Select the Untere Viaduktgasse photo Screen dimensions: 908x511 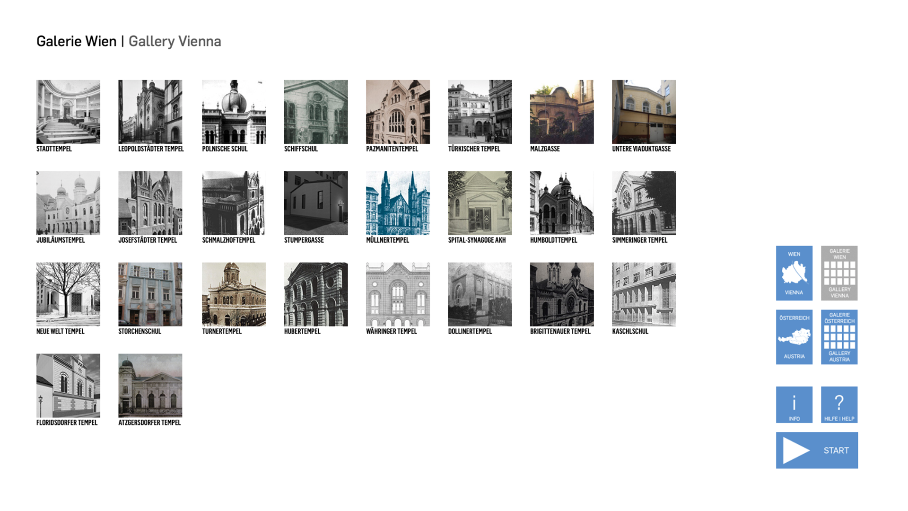(x=644, y=112)
